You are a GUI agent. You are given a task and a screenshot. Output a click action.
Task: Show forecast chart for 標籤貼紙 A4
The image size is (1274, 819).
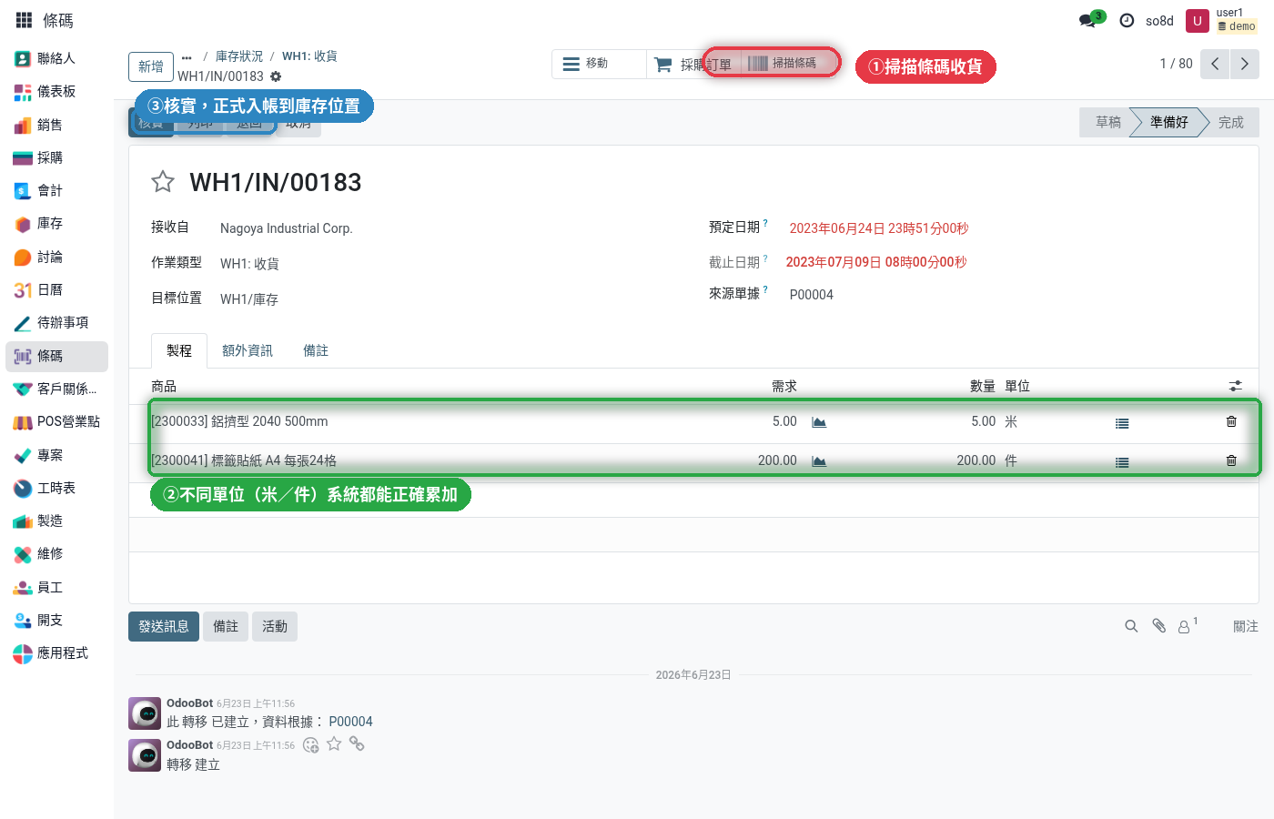tap(819, 461)
